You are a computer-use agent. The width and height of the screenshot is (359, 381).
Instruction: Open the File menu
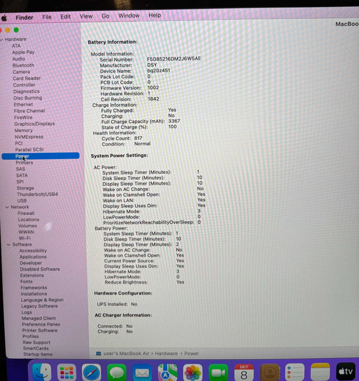click(x=47, y=17)
